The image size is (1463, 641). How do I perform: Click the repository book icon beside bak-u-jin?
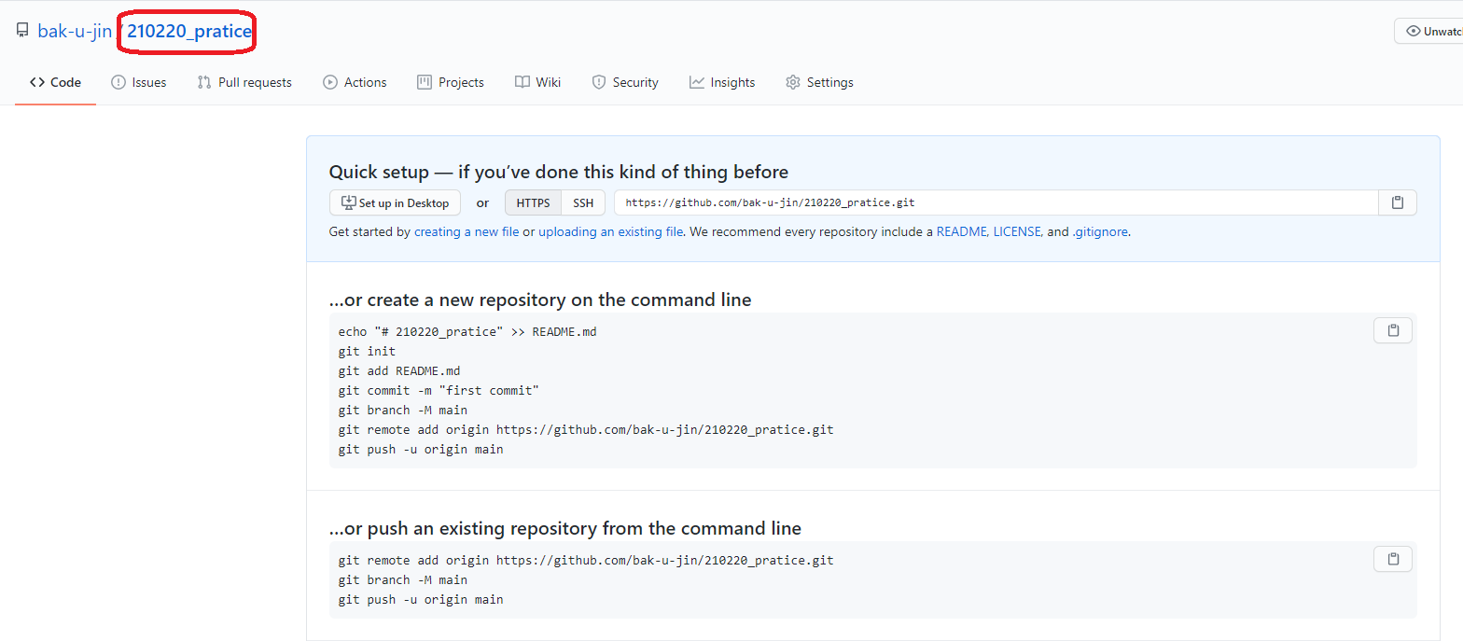22,31
